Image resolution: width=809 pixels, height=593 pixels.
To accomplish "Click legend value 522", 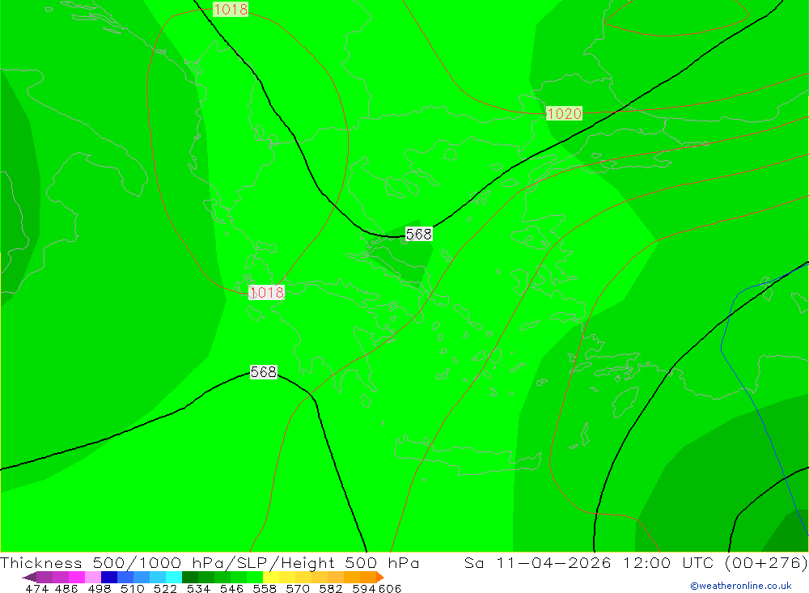I will tap(165, 588).
